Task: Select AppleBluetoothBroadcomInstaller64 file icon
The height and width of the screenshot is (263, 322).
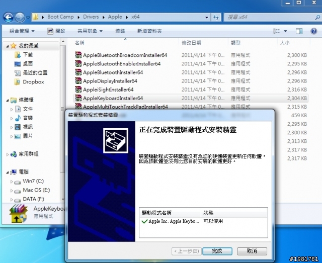Action: [x=78, y=55]
